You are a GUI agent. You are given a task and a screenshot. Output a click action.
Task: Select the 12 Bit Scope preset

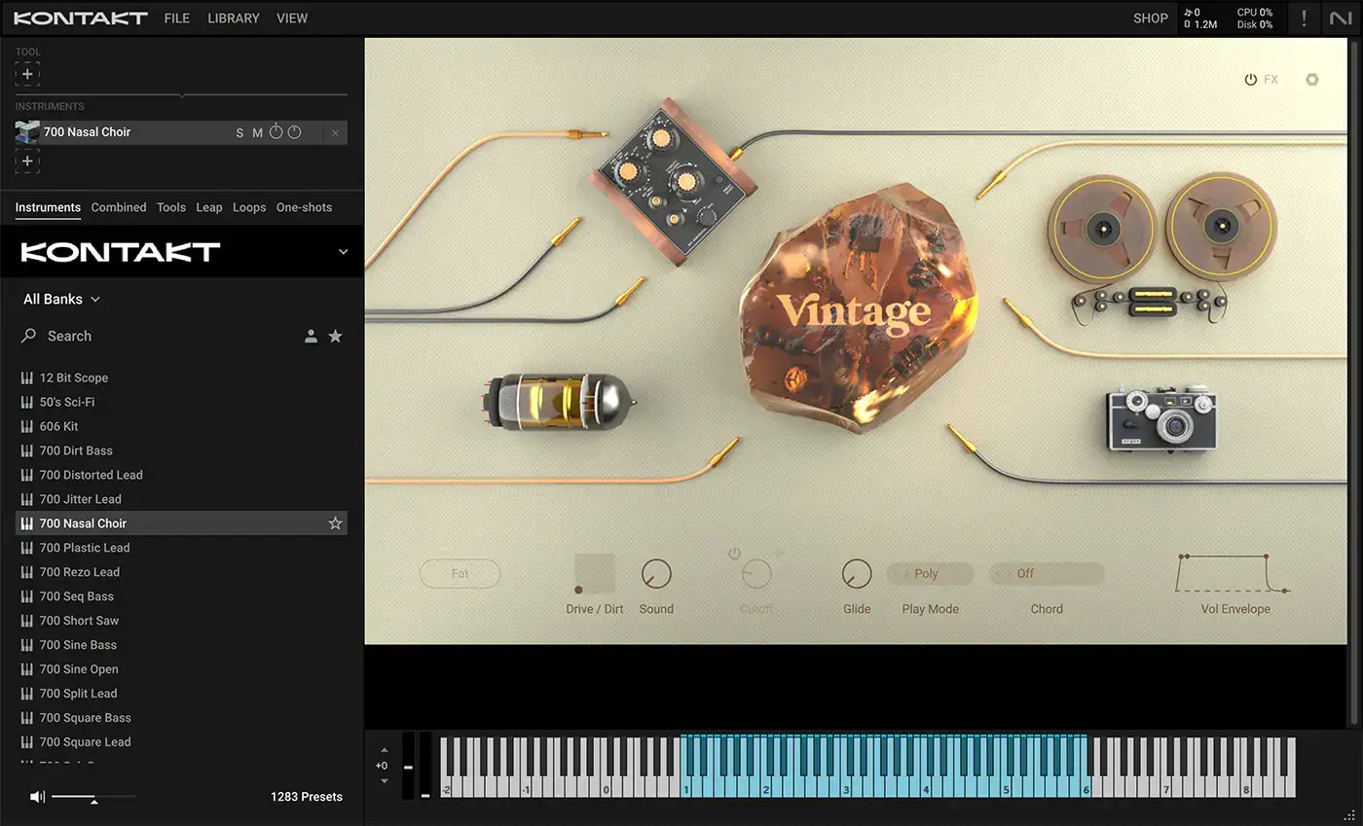[181, 377]
